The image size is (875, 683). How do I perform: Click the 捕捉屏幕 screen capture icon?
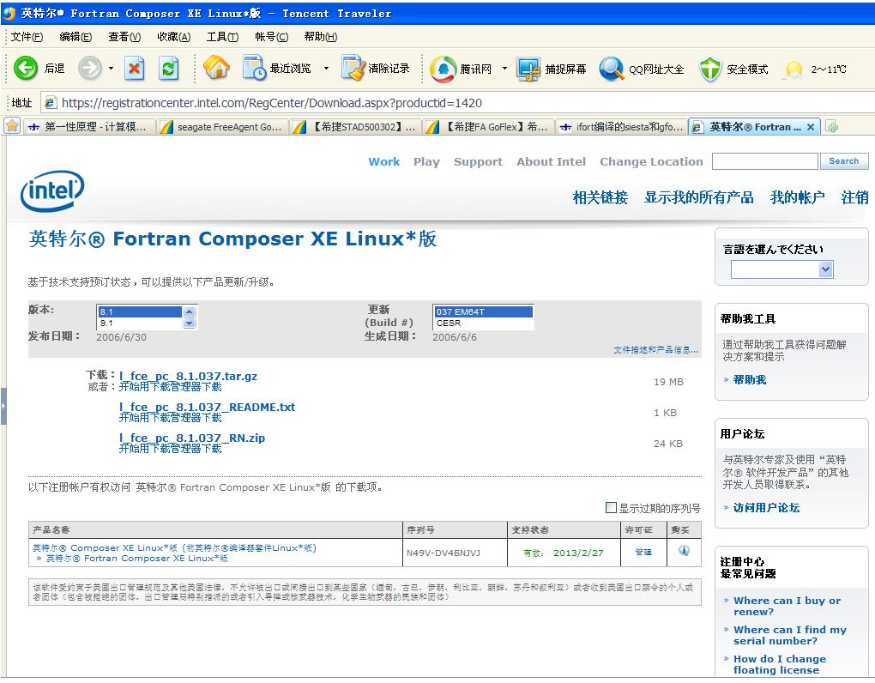coord(528,70)
